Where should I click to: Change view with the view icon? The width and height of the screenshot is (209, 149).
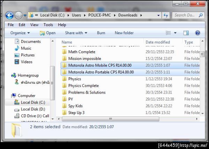(x=168, y=33)
